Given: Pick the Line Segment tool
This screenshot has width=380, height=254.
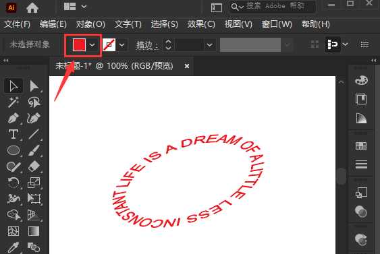Looking at the screenshot, I should click(34, 134).
